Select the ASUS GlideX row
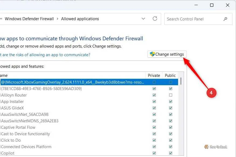The height and width of the screenshot is (157, 236). (89, 108)
